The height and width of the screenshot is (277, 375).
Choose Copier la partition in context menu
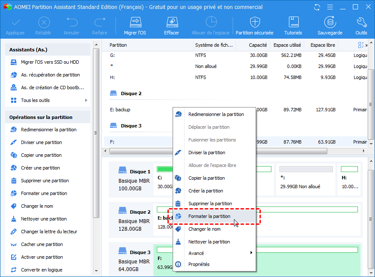[214, 178]
